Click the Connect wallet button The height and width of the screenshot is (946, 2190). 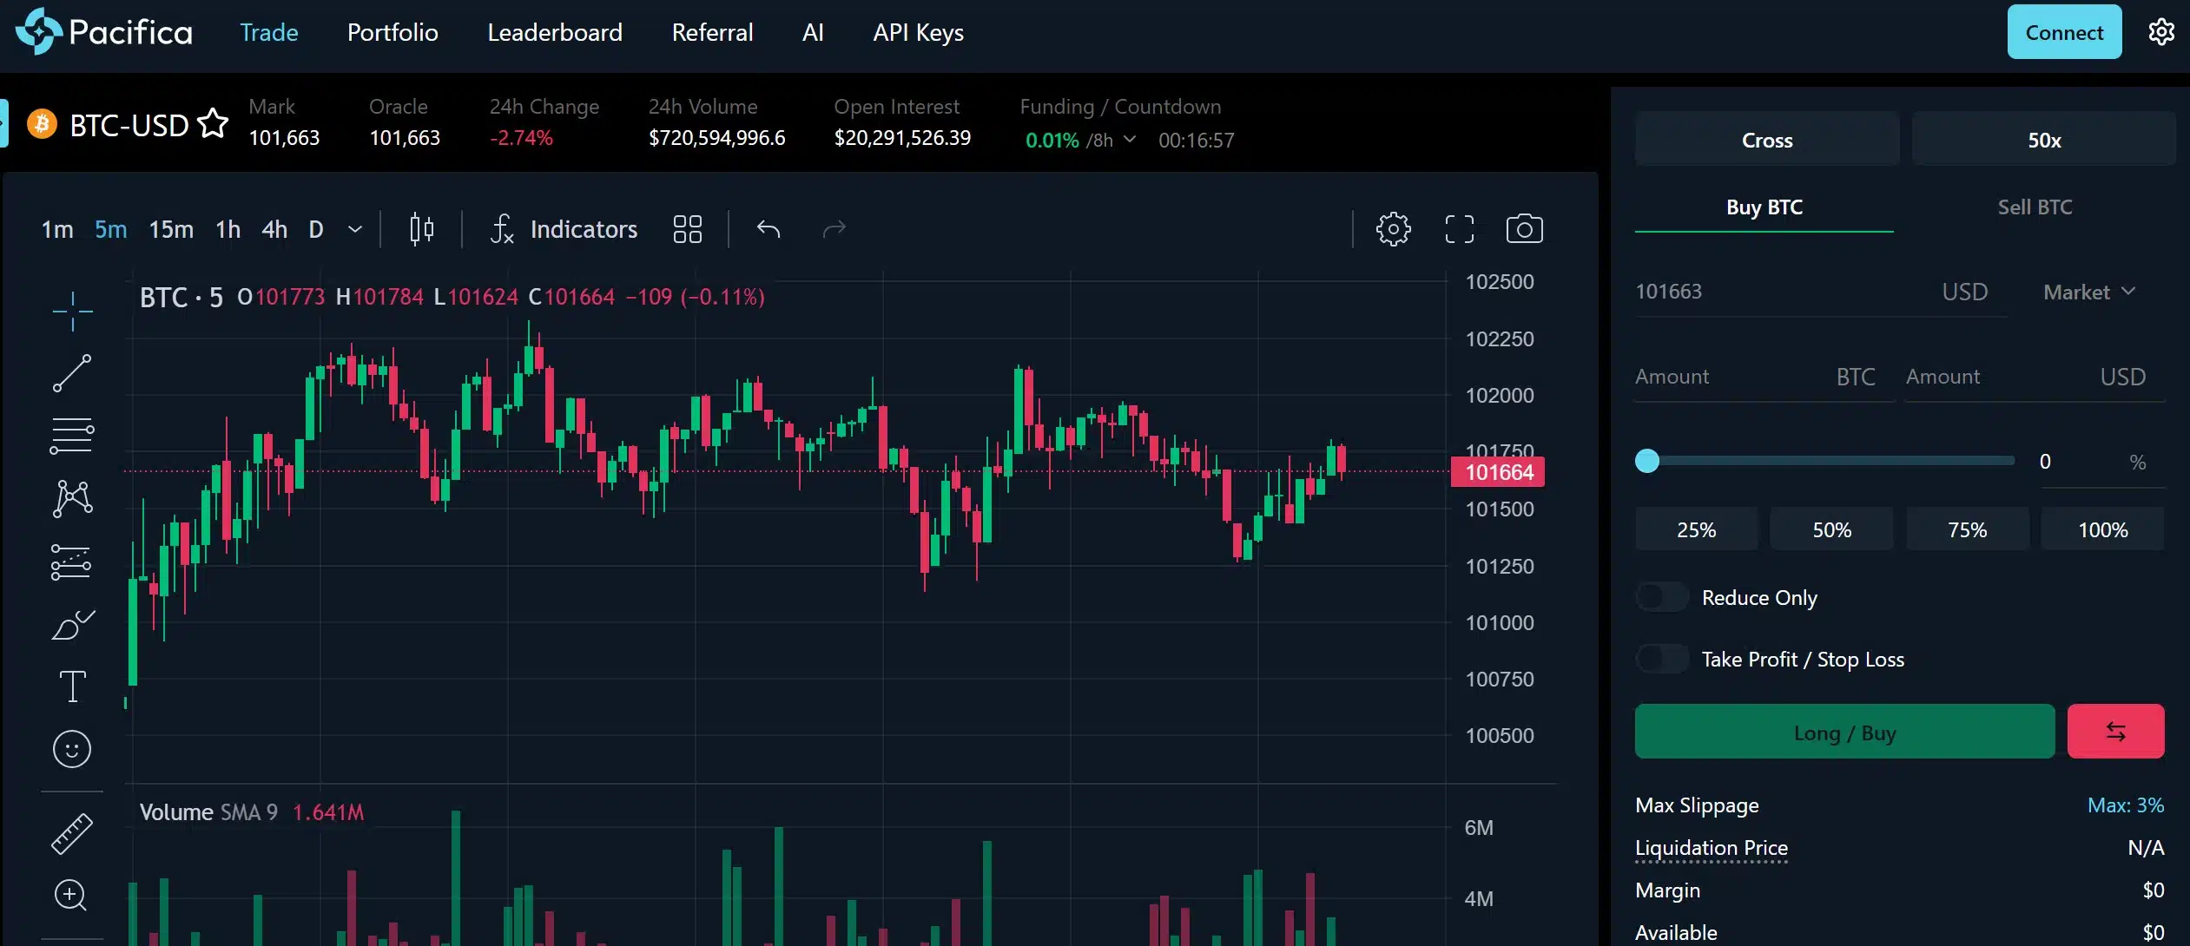click(2063, 31)
